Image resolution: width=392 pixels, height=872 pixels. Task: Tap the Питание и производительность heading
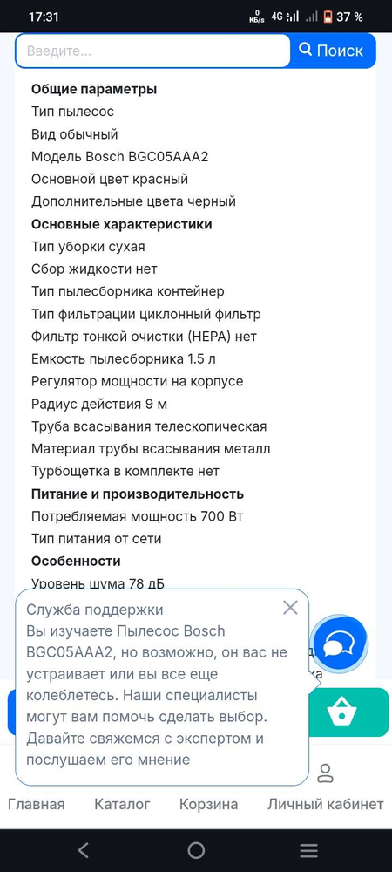click(138, 494)
